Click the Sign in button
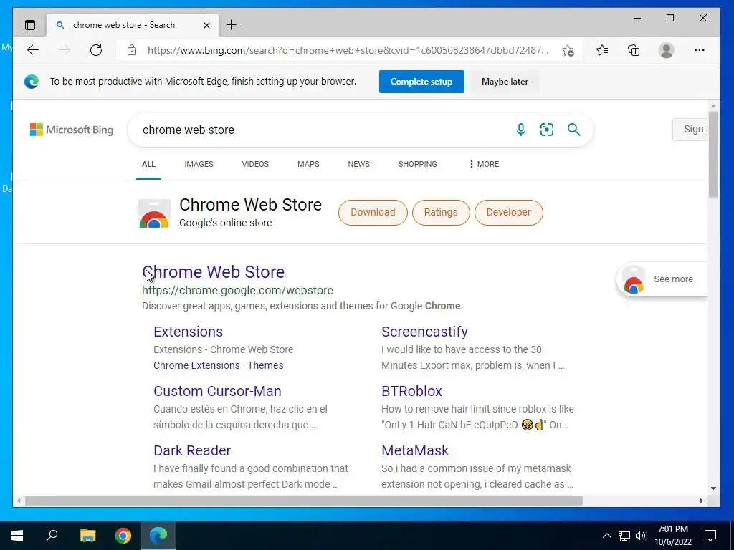Viewport: 734px width, 550px height. pos(692,130)
